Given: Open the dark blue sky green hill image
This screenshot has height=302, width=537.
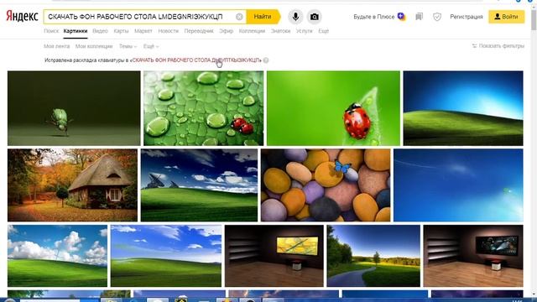Looking at the screenshot, I should point(463,108).
